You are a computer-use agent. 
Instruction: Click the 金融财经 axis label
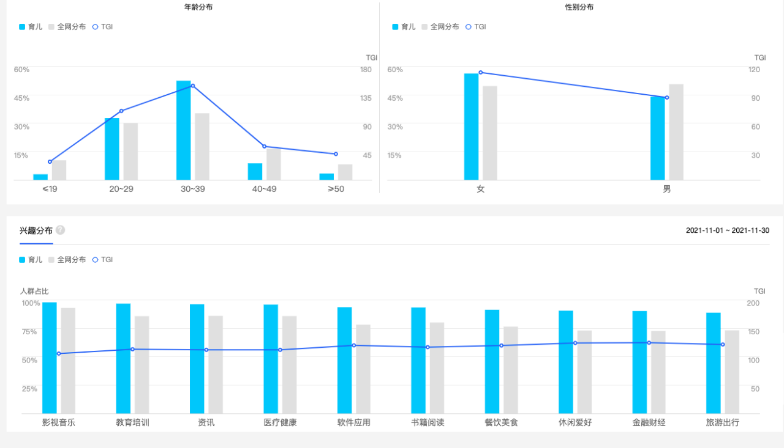(649, 422)
